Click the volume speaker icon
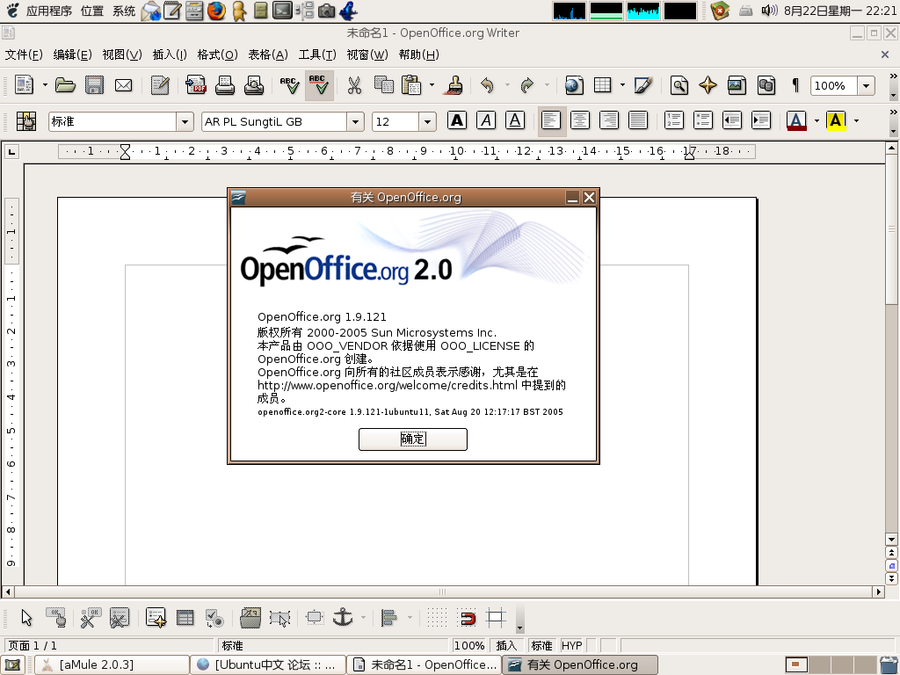 click(x=768, y=11)
